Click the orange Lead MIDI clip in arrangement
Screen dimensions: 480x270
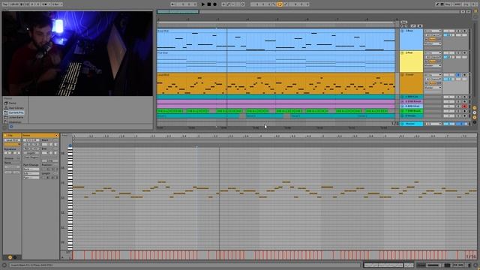(276, 83)
